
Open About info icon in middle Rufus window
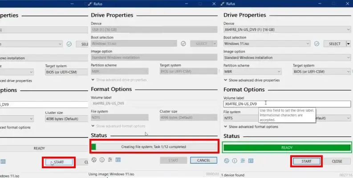tap(102, 160)
